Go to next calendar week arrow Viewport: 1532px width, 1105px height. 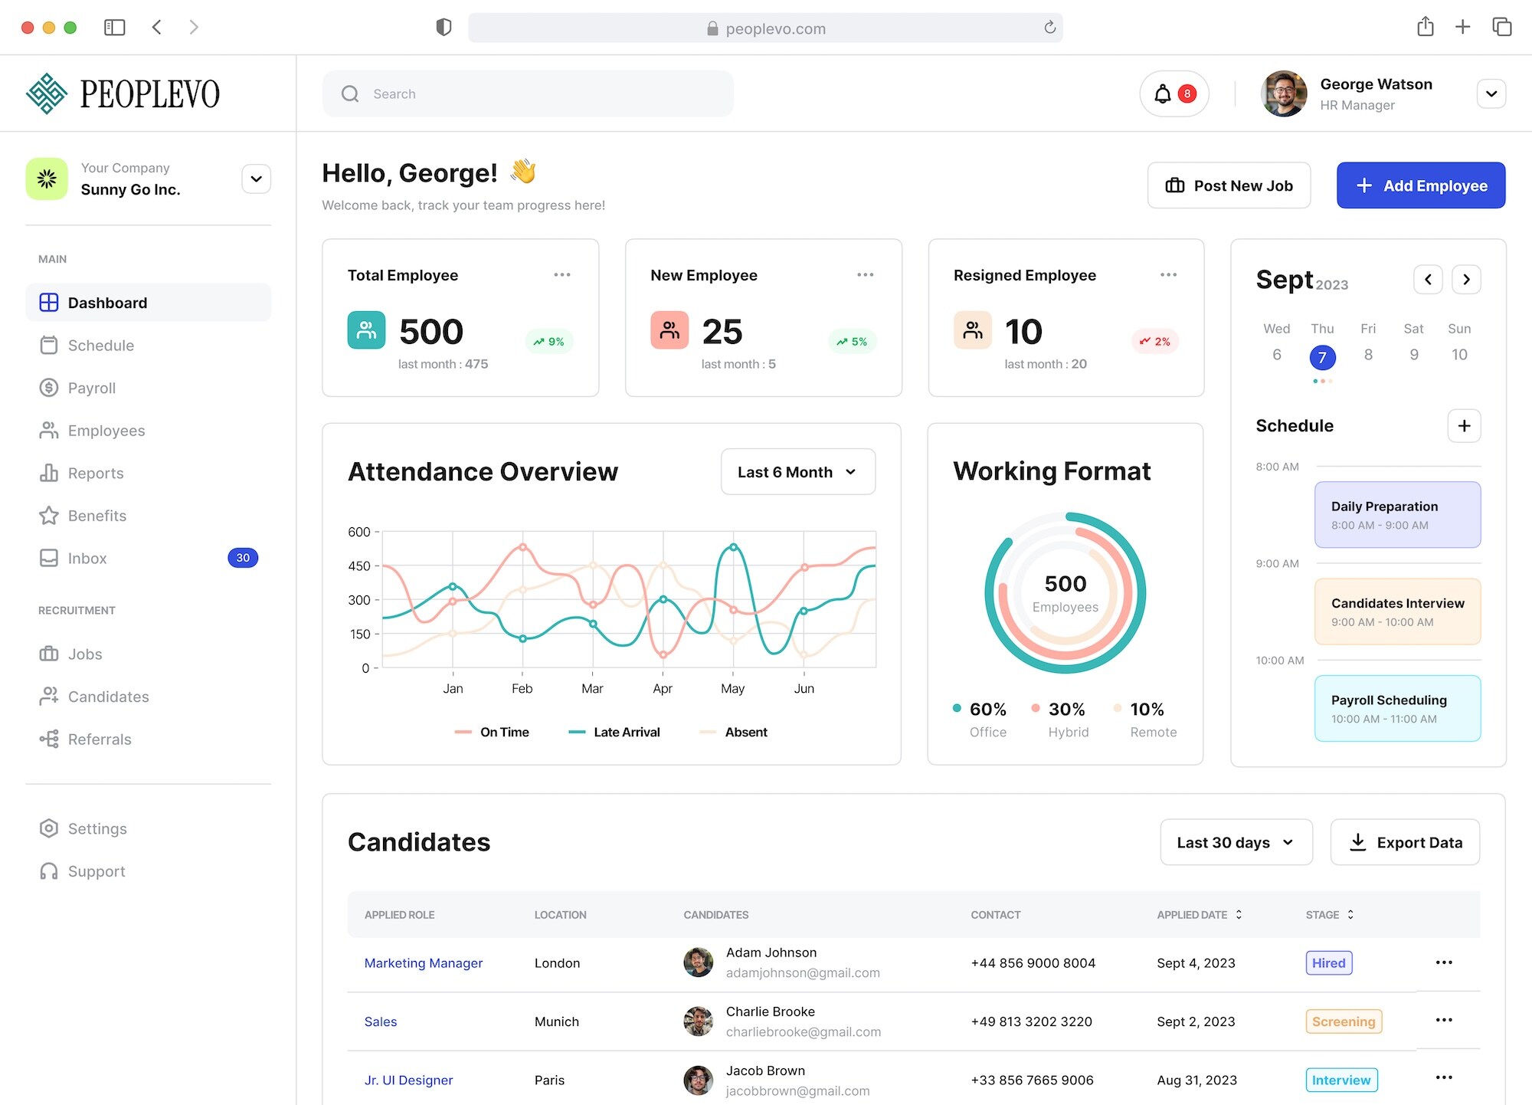[1466, 280]
